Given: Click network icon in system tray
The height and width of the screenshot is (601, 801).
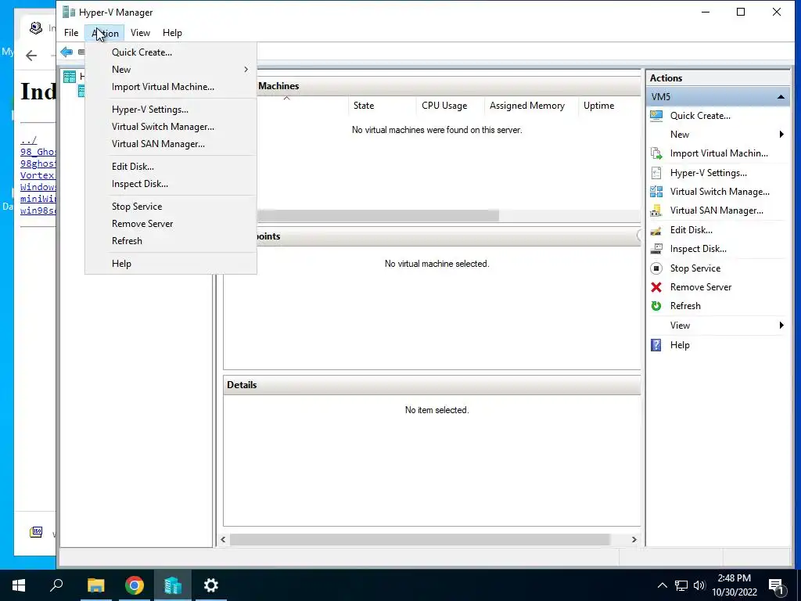Looking at the screenshot, I should (681, 585).
